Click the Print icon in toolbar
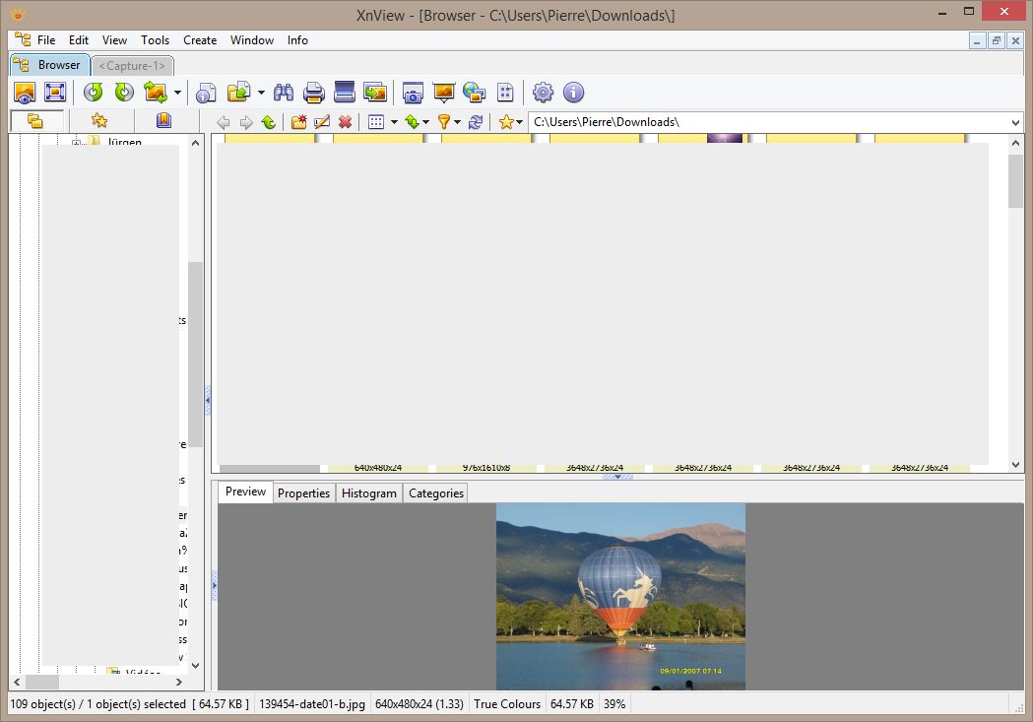This screenshot has width=1033, height=722. pyautogui.click(x=314, y=93)
